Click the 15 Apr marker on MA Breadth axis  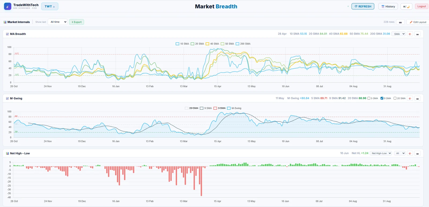pos(217,86)
